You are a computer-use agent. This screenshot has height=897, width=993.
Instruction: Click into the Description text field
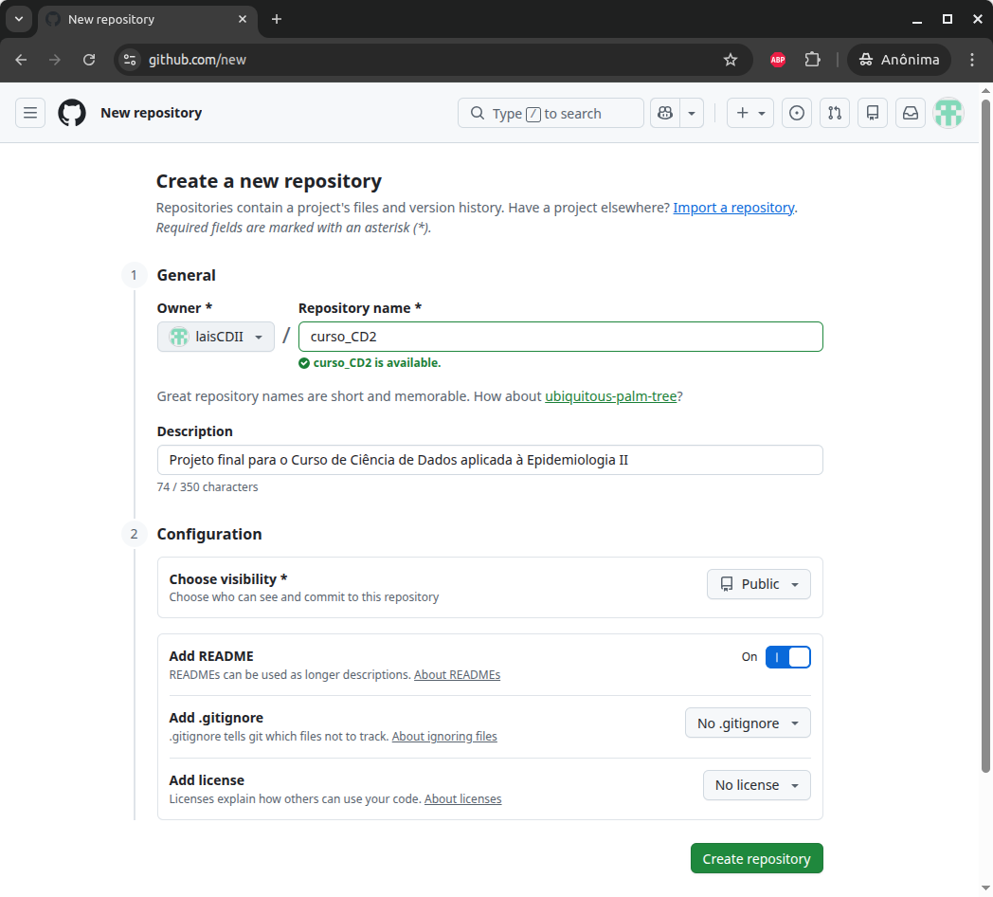(490, 460)
